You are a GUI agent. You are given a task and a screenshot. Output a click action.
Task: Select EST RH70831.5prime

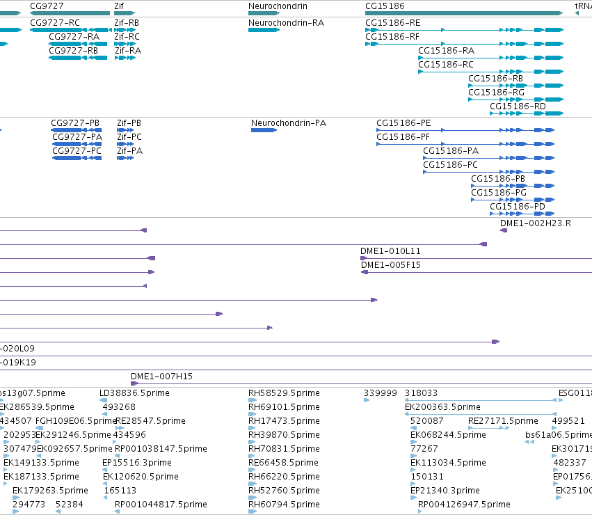284,450
